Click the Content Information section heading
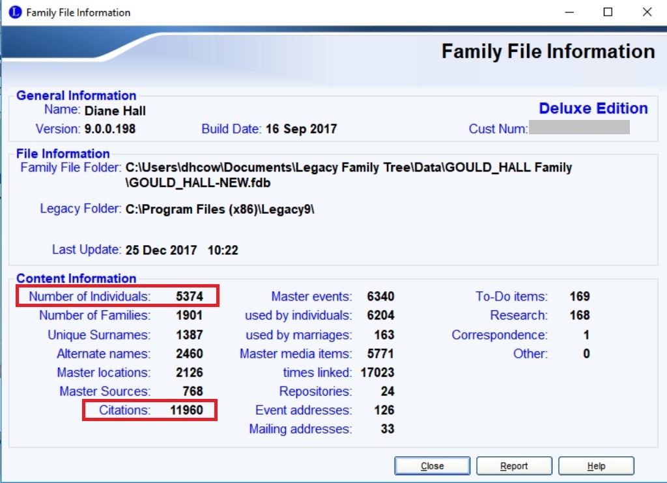This screenshot has width=667, height=483. point(76,278)
